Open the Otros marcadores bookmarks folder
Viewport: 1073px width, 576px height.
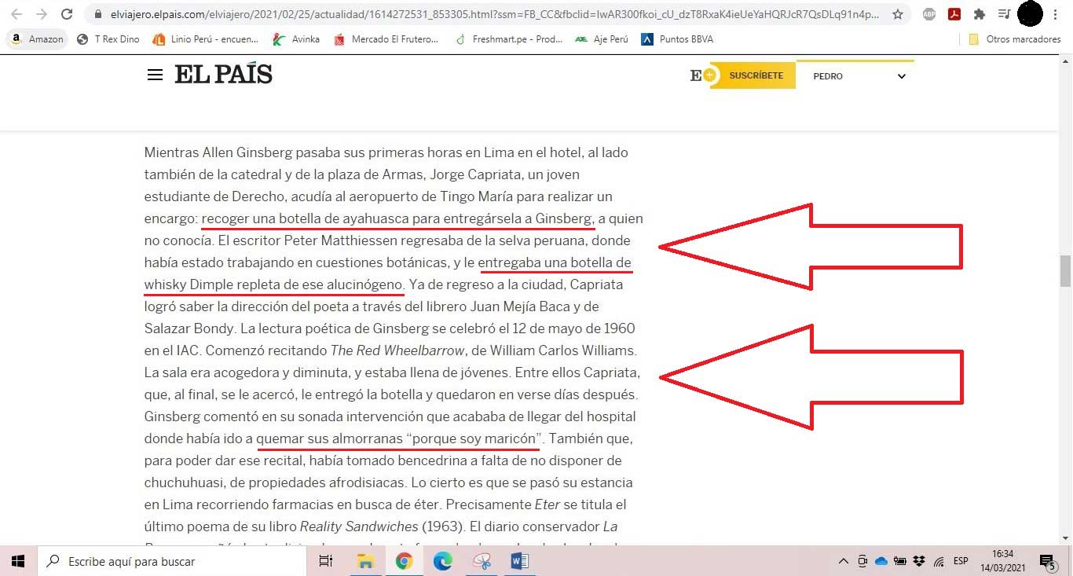coord(1015,39)
